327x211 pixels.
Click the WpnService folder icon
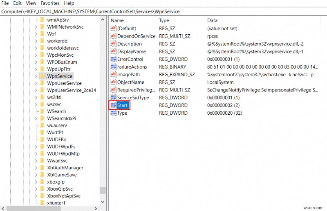coord(42,76)
